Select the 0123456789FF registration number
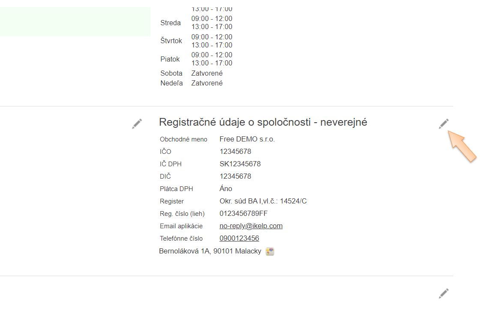The image size is (488, 318). [x=243, y=213]
